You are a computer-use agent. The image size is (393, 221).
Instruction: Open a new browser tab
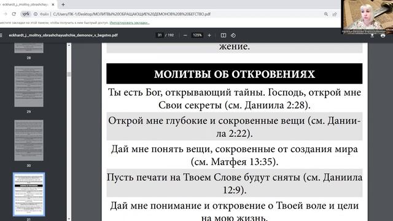click(x=63, y=4)
